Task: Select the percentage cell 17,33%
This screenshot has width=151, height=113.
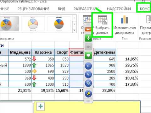Action: (x=127, y=84)
